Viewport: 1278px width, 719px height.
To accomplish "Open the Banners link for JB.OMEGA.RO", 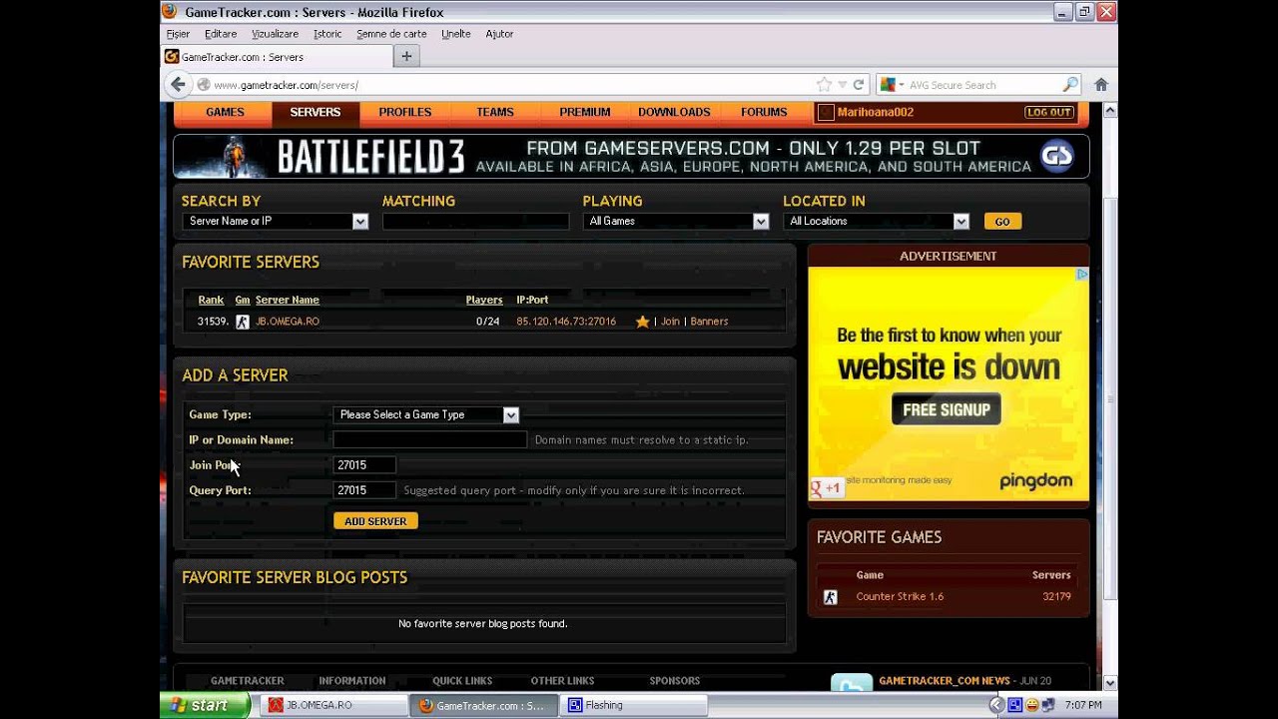I will point(709,322).
